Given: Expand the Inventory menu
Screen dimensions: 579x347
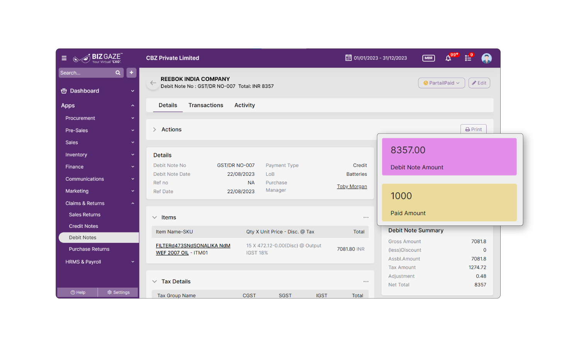Looking at the screenshot, I should [x=132, y=155].
